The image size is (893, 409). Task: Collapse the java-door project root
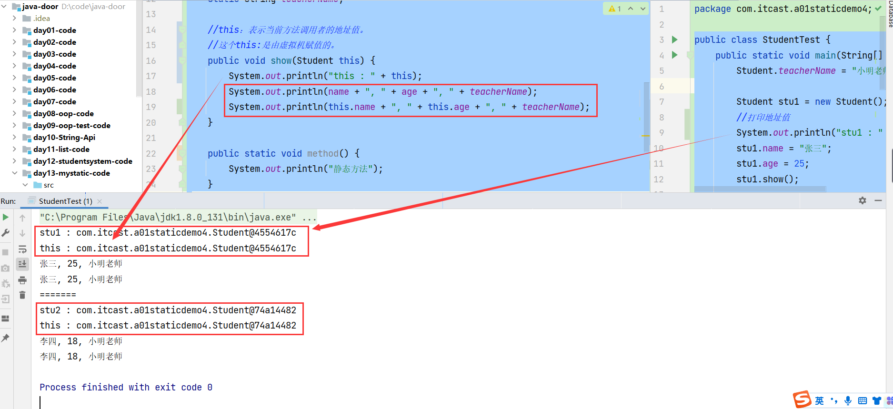coord(4,6)
